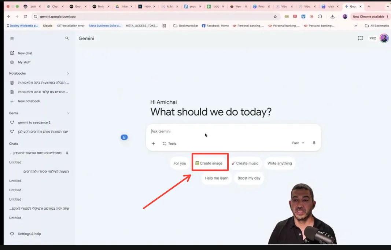This screenshot has height=250, width=391.
Task: Open the BookmarksBar folder
Action: [186, 26]
